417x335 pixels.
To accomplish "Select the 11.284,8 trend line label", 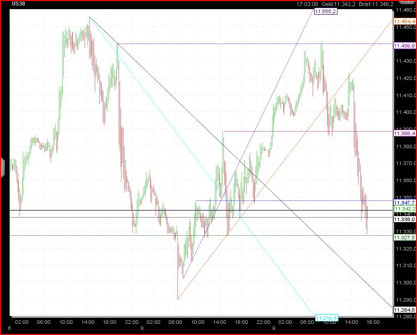I will coord(404,310).
